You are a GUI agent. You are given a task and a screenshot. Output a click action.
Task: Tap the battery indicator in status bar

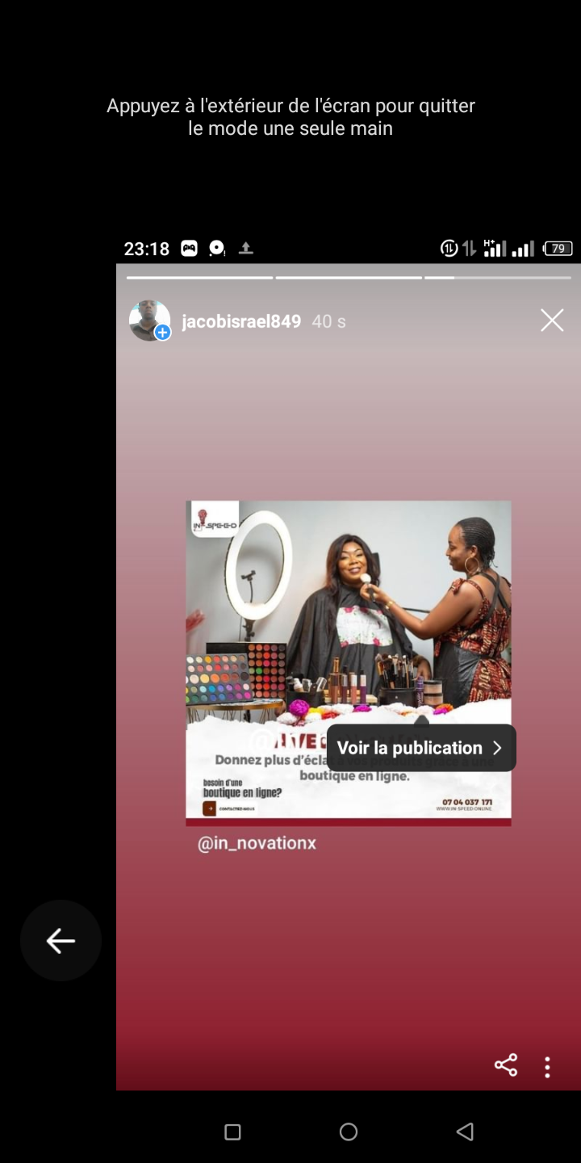pos(558,249)
